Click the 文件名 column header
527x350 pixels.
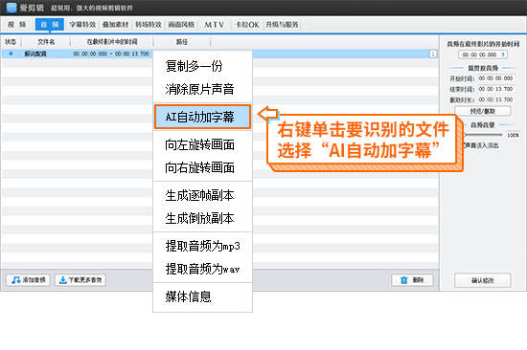pos(46,42)
